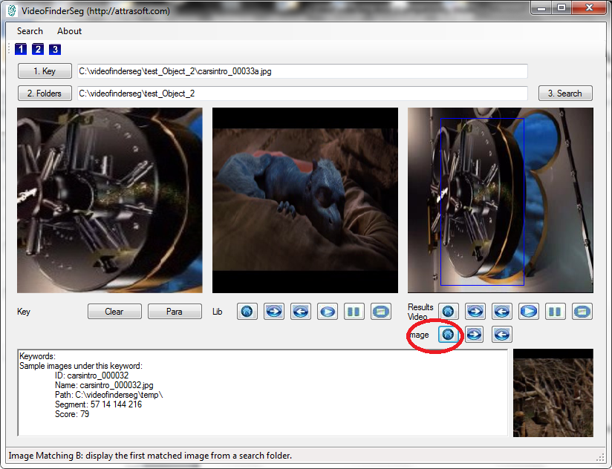Click the small thumbnail beside the text box

553,393
